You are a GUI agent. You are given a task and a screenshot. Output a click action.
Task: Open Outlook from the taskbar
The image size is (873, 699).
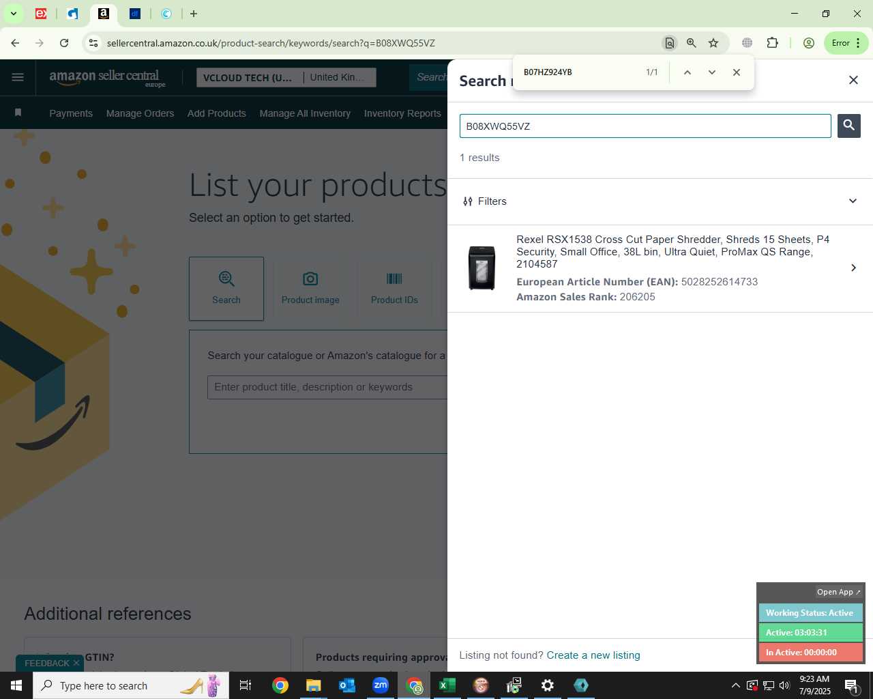pos(347,685)
